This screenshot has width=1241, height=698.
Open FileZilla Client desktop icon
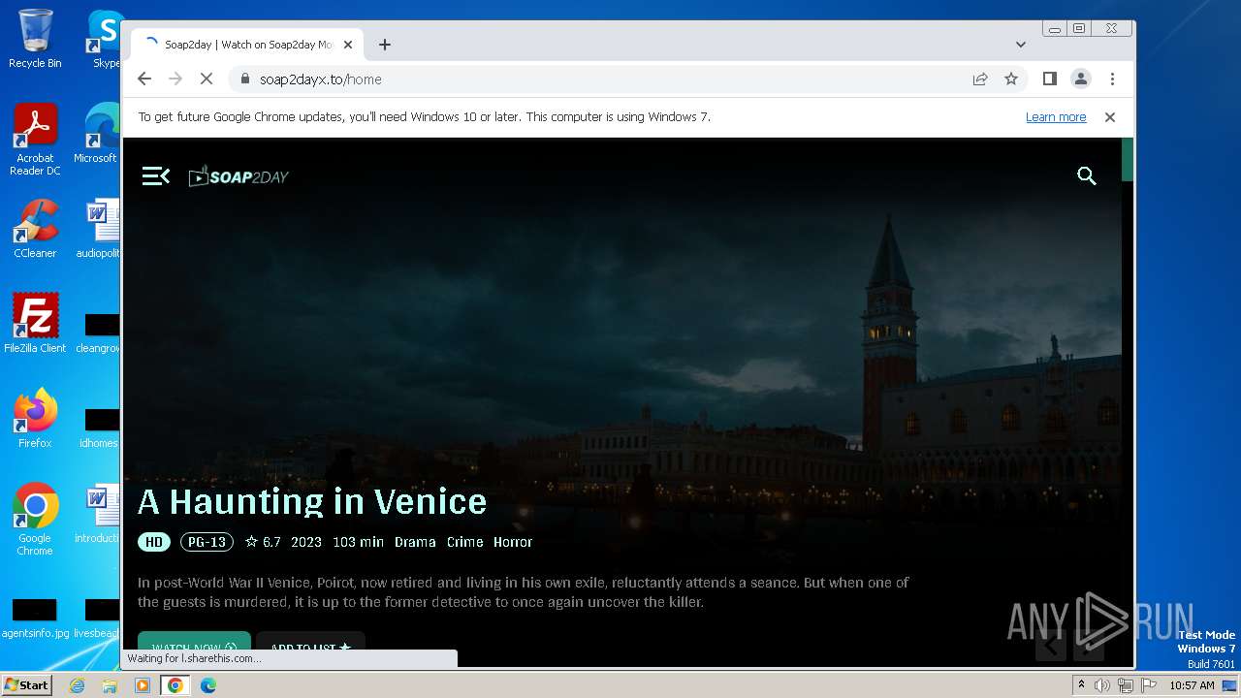tap(35, 324)
